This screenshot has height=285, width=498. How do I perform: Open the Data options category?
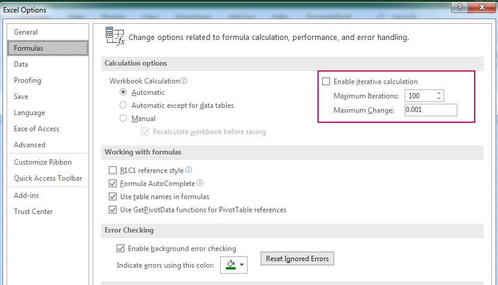(48, 64)
